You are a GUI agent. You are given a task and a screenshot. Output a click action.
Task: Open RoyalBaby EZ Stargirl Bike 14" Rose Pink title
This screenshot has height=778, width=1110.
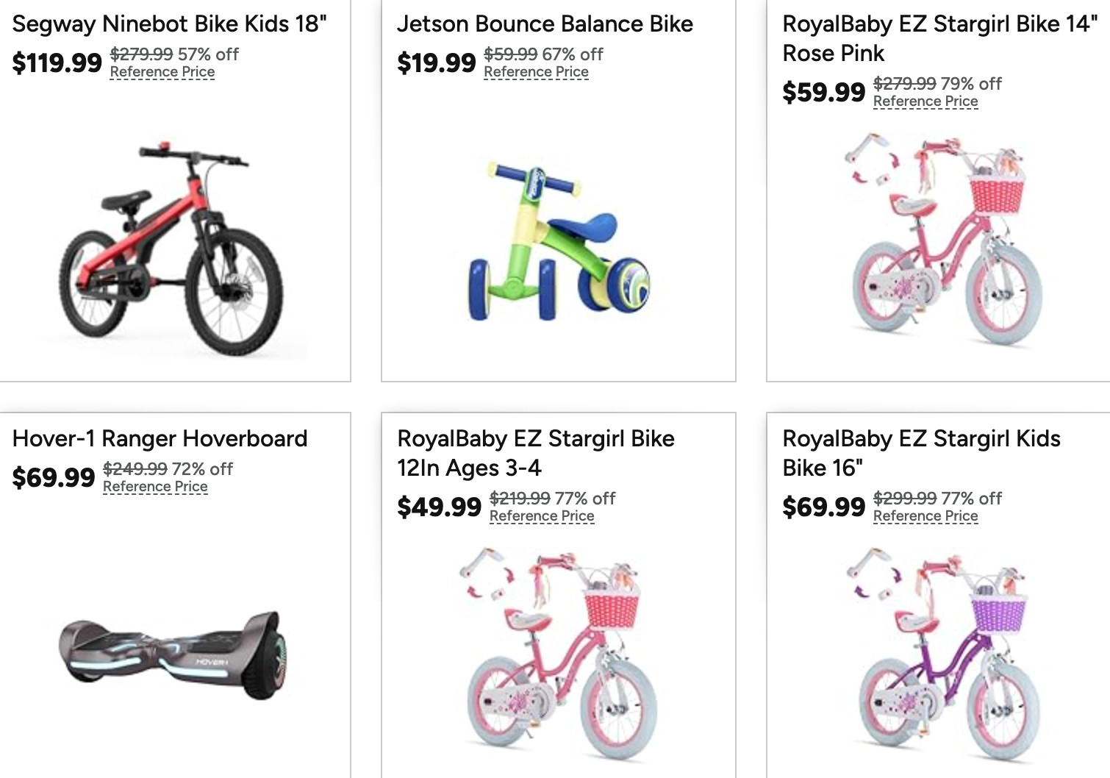[939, 38]
